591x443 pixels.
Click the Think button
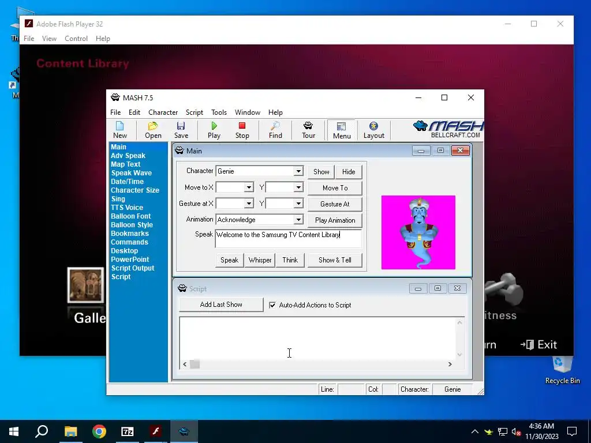[x=290, y=260]
